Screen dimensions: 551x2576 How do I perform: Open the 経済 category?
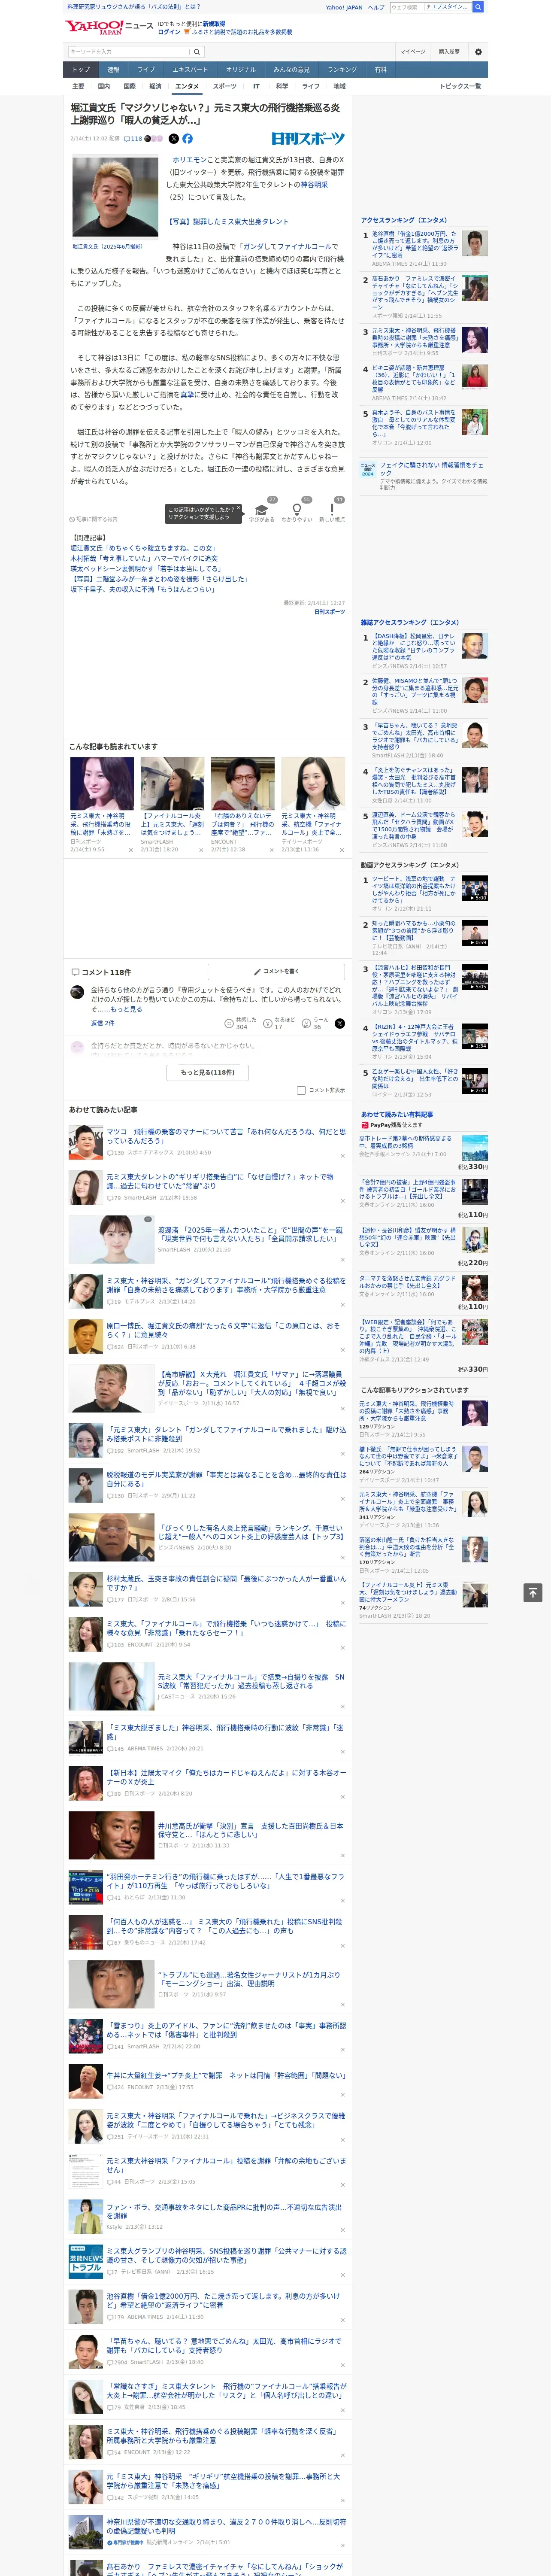[155, 86]
